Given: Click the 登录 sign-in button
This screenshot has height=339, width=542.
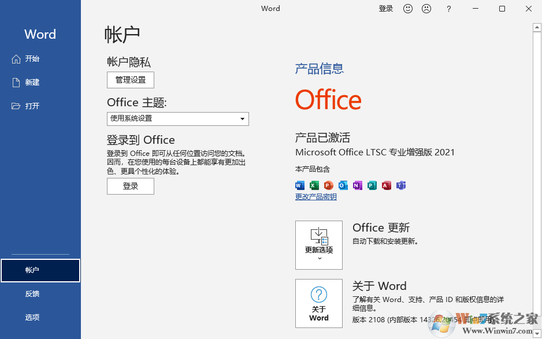Looking at the screenshot, I should (130, 186).
